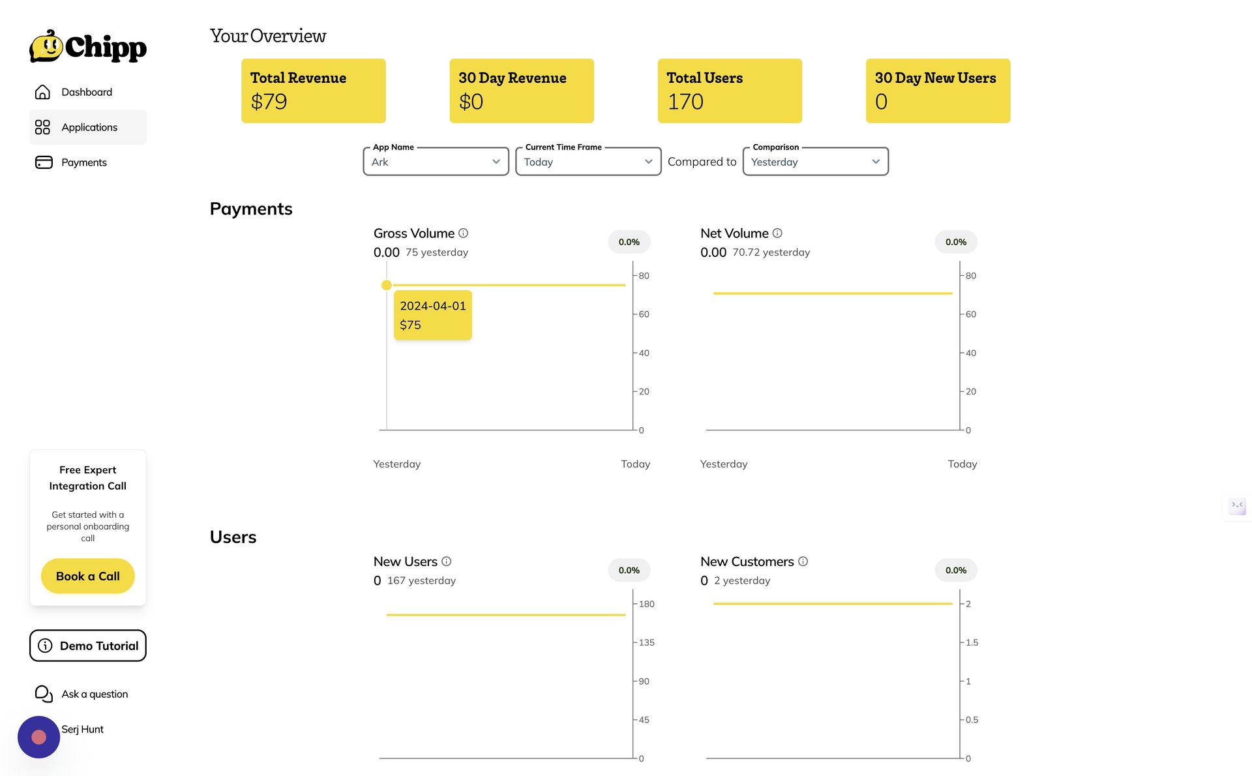
Task: Open the App Name dropdown showing Ark
Action: [x=436, y=161]
